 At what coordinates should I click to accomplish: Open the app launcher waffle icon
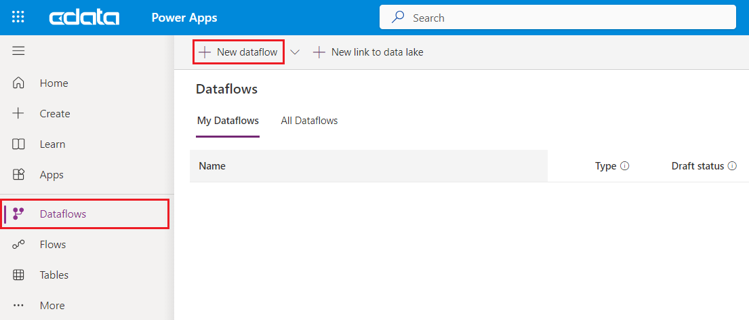pos(18,18)
